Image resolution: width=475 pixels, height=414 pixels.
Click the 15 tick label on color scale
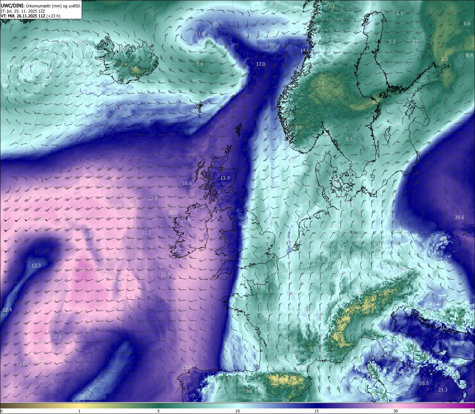(316, 411)
